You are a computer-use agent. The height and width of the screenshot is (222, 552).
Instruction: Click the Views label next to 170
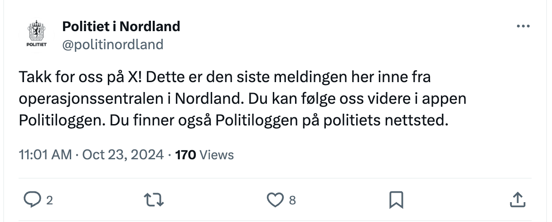tap(217, 155)
